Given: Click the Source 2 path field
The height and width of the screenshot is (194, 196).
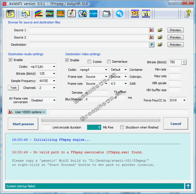Looking at the screenshot, I should (x=89, y=38).
